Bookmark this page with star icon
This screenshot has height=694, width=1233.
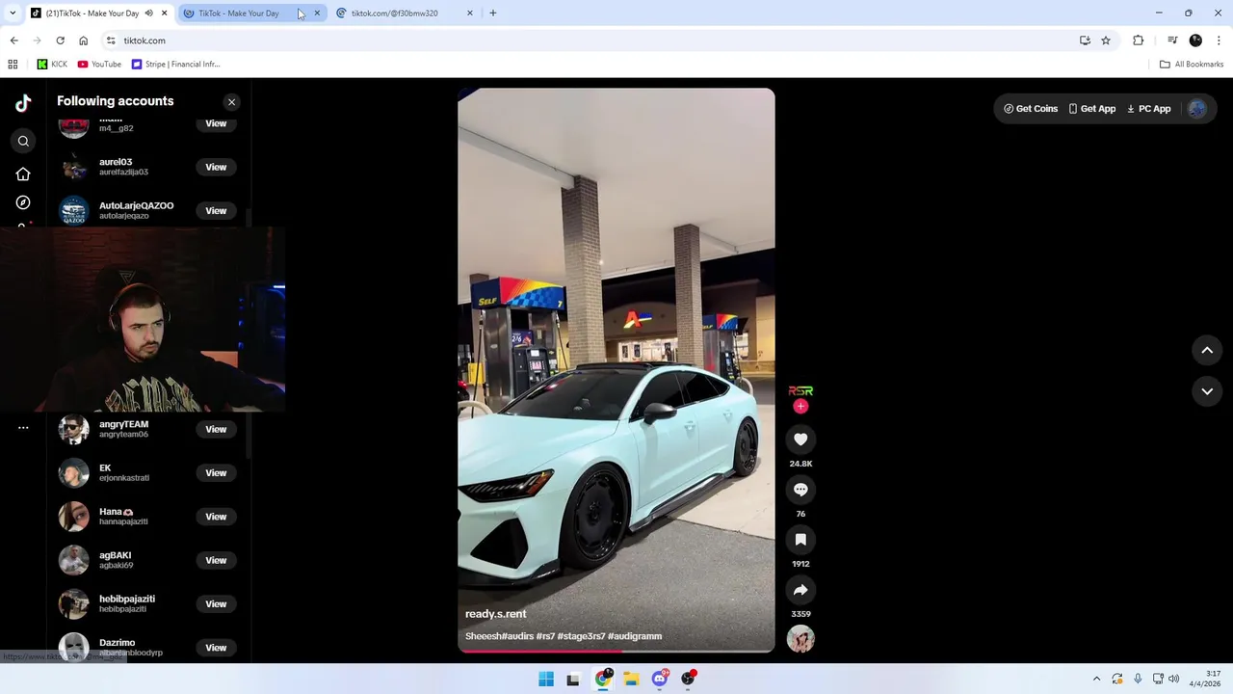[1106, 40]
